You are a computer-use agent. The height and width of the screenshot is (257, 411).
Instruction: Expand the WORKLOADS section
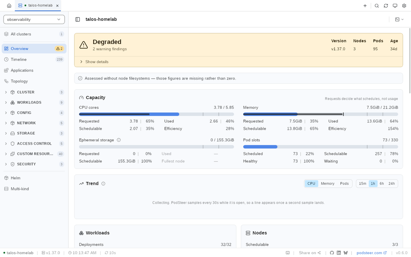click(34, 102)
